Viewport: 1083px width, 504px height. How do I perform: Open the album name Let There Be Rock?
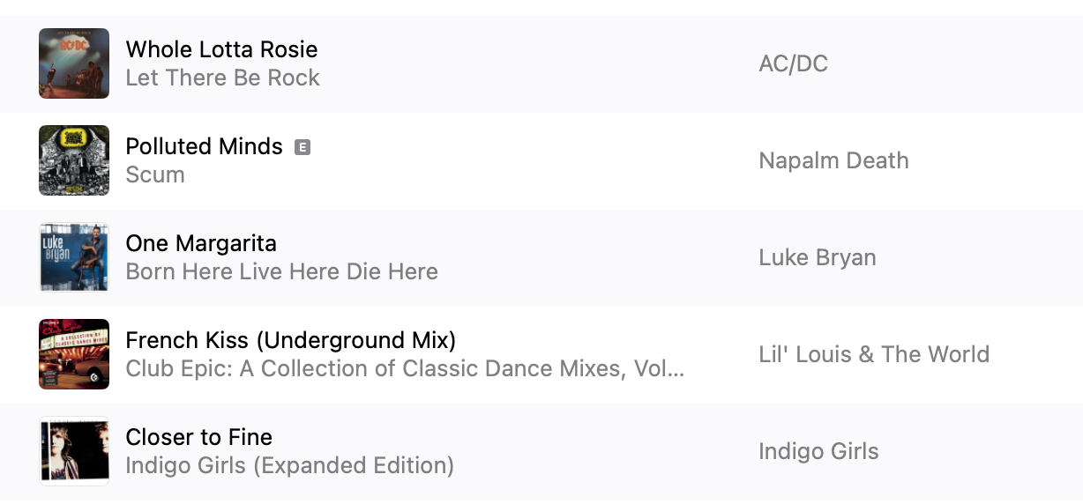[222, 78]
